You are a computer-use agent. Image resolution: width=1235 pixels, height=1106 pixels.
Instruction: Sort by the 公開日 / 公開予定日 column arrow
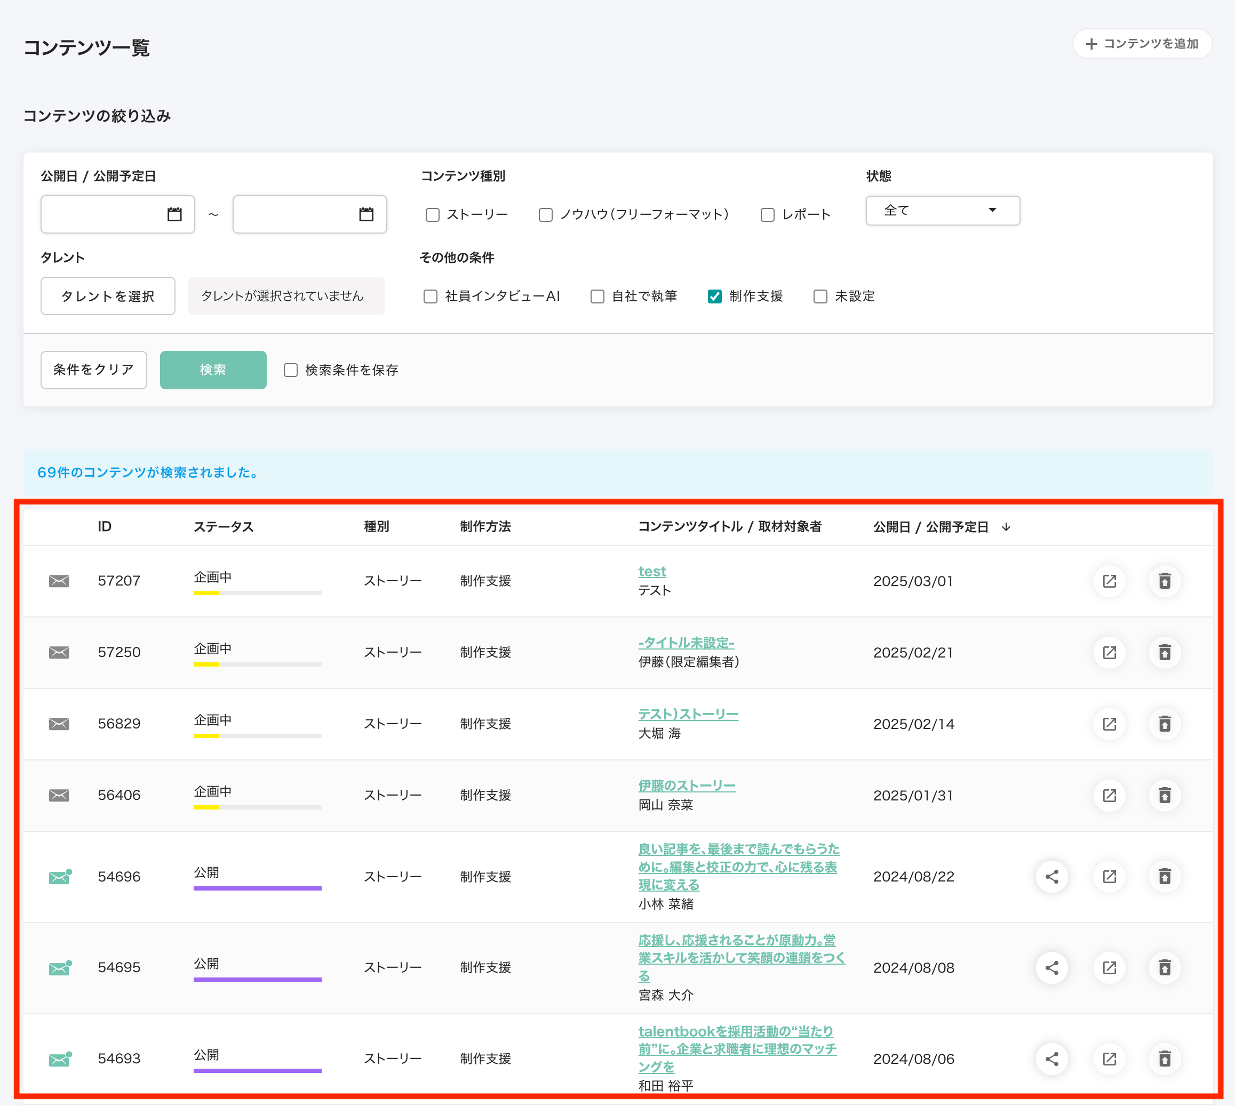(x=1006, y=527)
